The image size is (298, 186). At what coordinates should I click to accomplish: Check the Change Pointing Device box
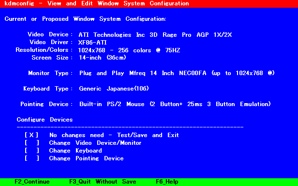click(x=31, y=158)
